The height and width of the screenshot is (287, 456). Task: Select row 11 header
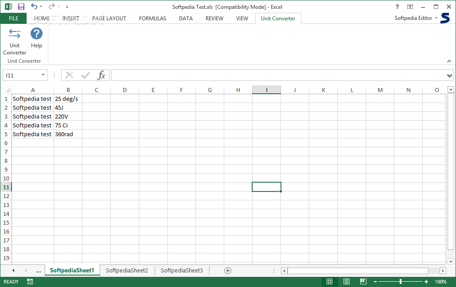pyautogui.click(x=6, y=187)
